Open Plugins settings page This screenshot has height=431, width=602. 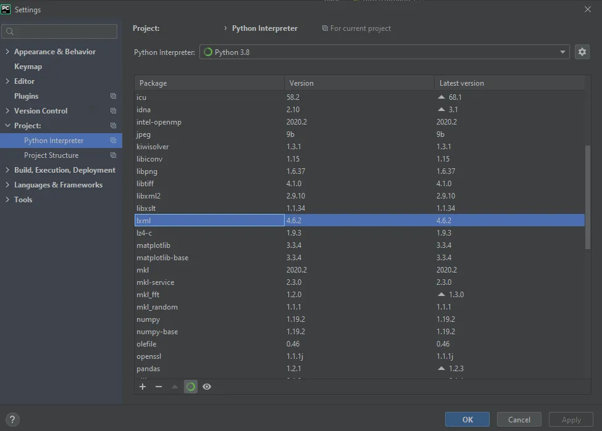(26, 96)
